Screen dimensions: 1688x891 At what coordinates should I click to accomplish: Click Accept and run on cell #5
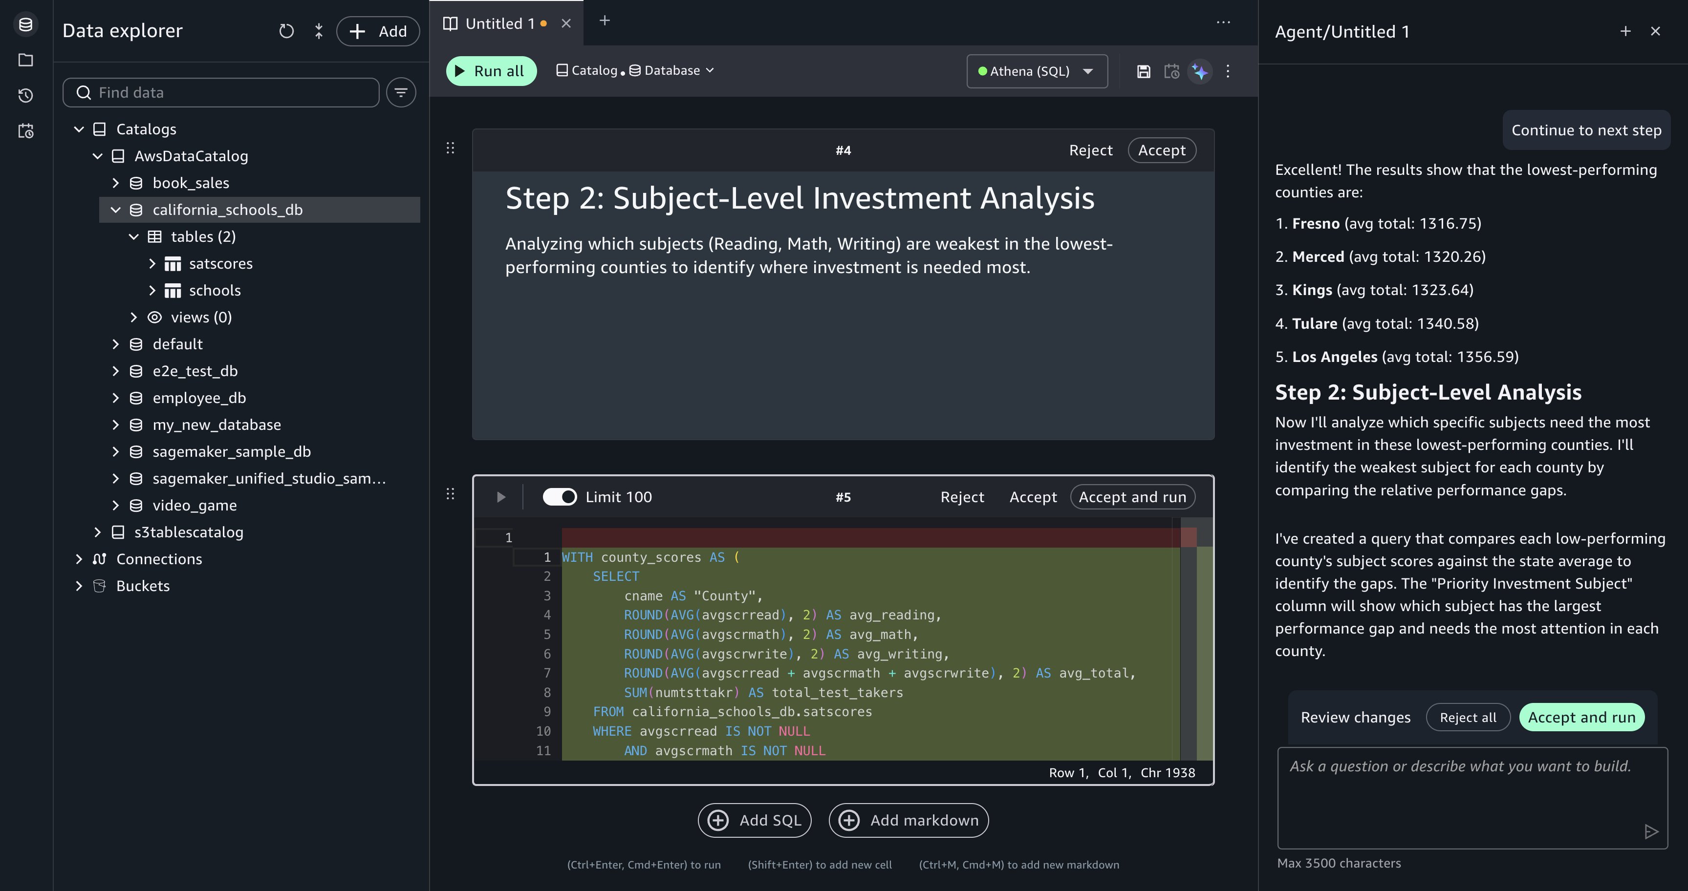1132,497
